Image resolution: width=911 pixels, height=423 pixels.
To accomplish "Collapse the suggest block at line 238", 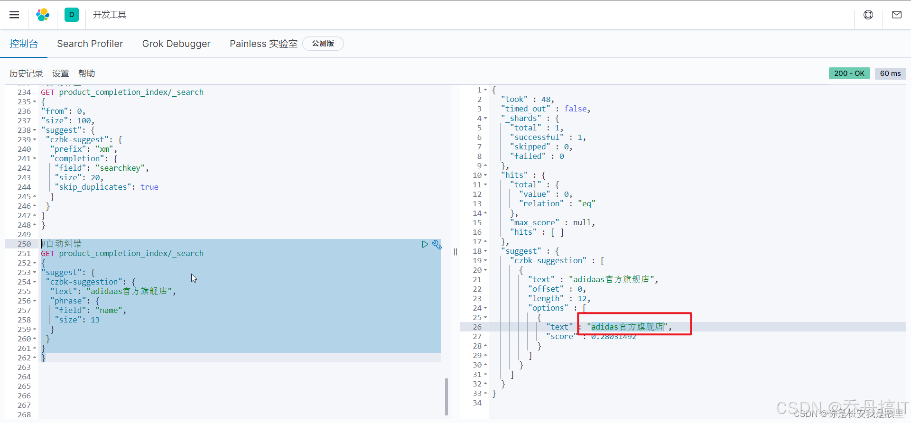I will coord(35,130).
